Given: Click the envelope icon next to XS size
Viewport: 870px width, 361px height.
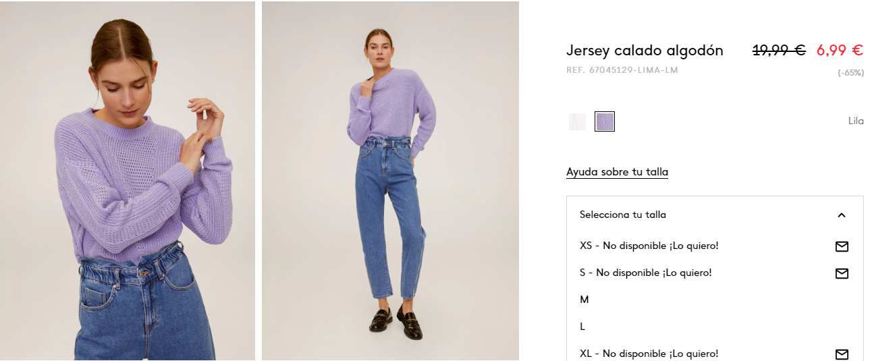Looking at the screenshot, I should pos(842,246).
